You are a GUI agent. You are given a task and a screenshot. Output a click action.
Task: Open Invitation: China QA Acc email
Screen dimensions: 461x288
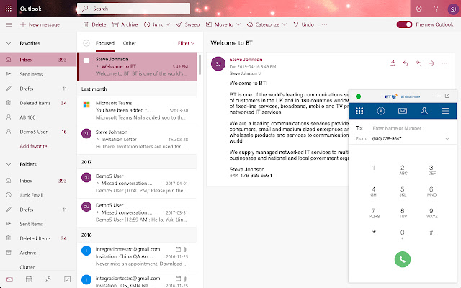pos(137,256)
